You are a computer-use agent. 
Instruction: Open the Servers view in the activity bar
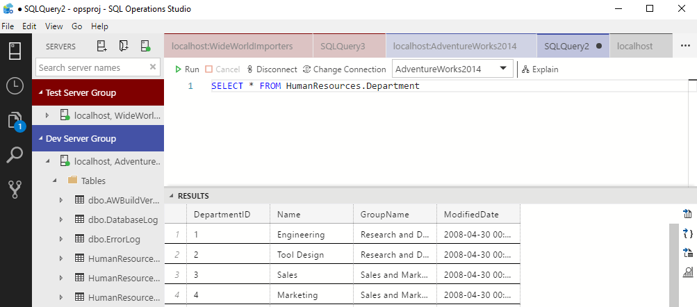point(15,51)
